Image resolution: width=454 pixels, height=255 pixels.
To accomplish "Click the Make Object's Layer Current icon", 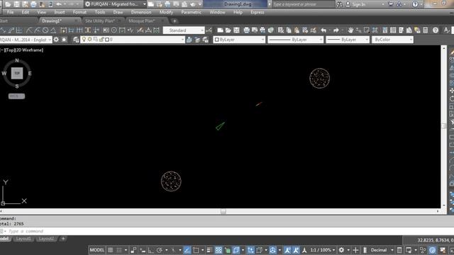I will point(189,40).
